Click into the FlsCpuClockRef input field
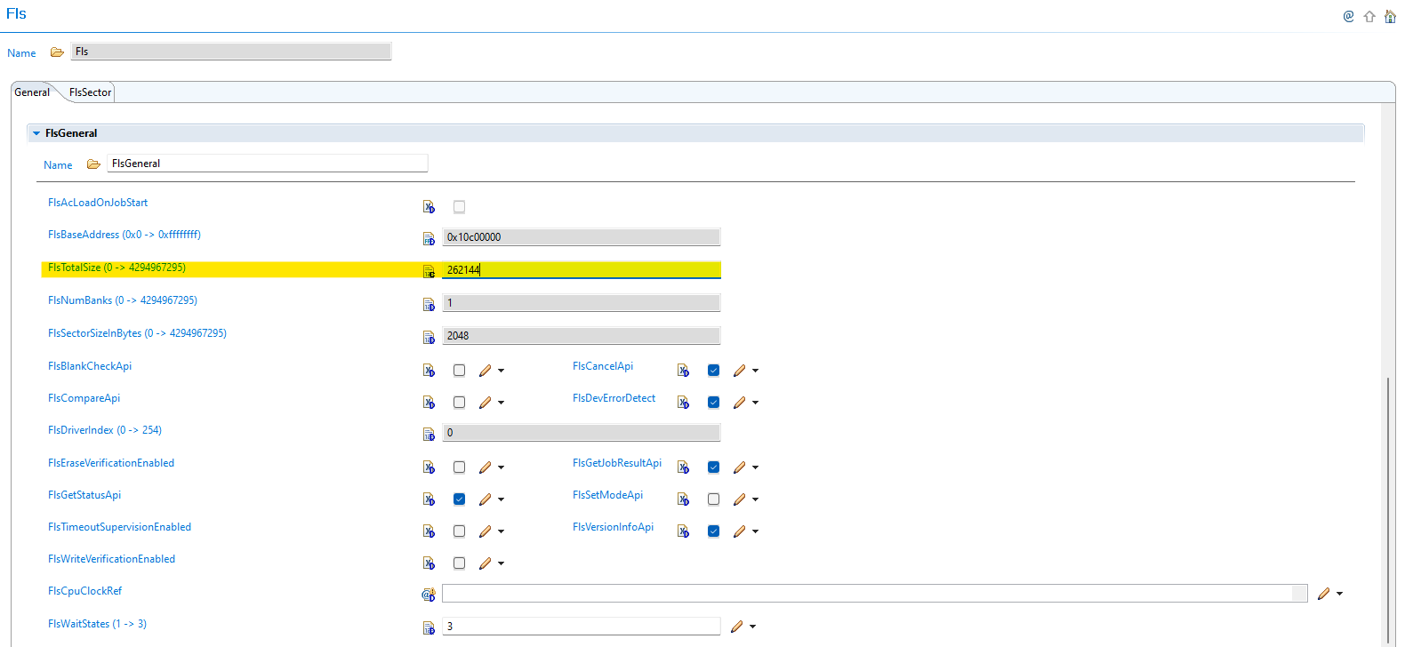Image resolution: width=1405 pixels, height=647 pixels. [867, 594]
